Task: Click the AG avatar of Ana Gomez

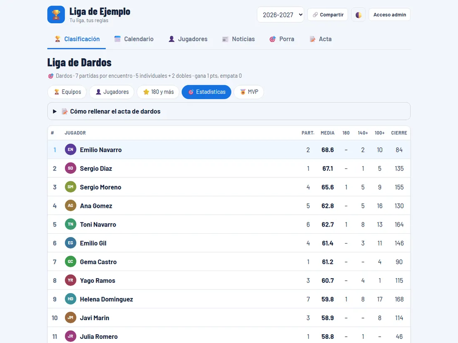Action: [x=70, y=206]
